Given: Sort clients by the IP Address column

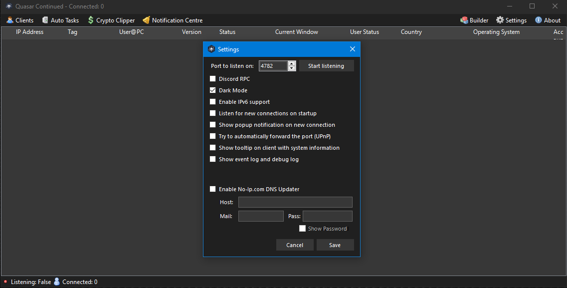Looking at the screenshot, I should tap(29, 32).
